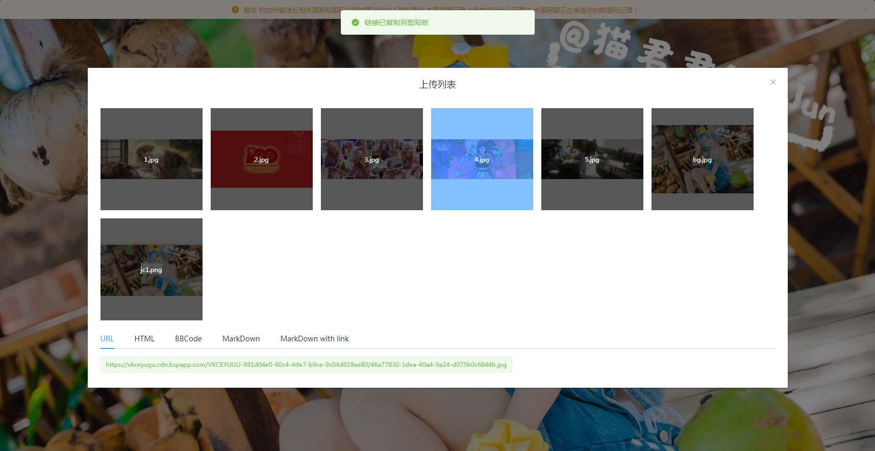Click the green success check icon
Viewport: 875px width, 451px height.
355,22
